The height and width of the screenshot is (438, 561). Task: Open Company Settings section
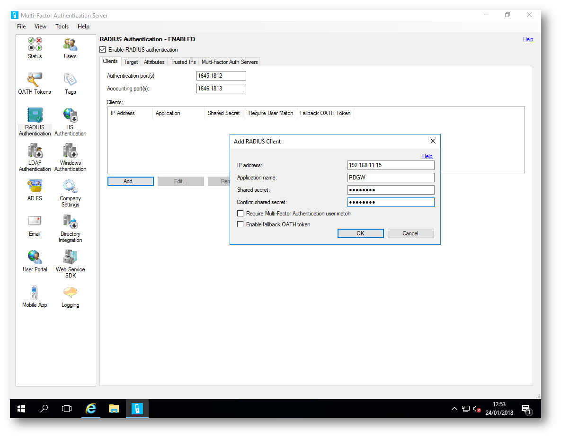coord(71,193)
